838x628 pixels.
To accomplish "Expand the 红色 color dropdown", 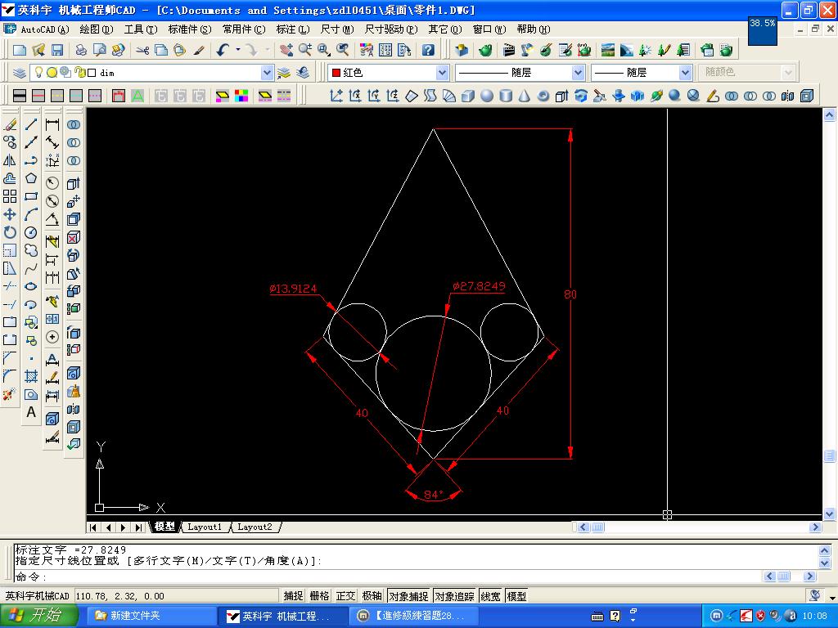I will pos(442,73).
